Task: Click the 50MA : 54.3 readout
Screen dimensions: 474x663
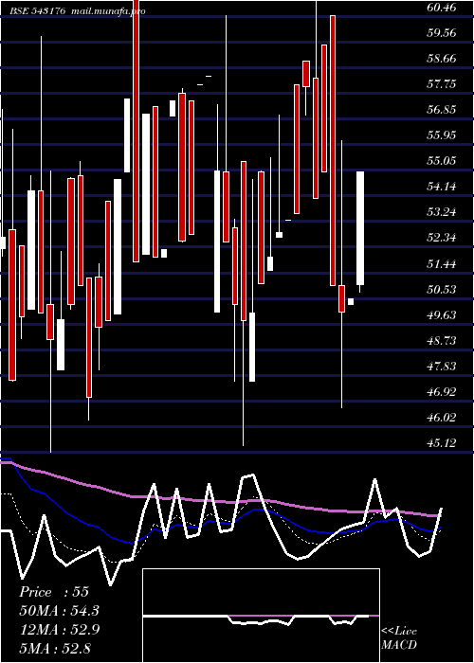Action: (x=60, y=611)
